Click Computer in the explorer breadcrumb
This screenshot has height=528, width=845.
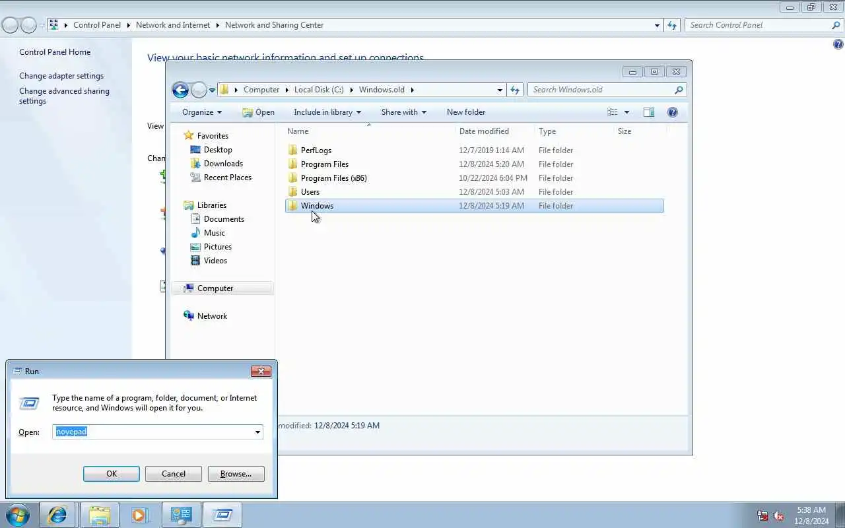click(x=261, y=90)
